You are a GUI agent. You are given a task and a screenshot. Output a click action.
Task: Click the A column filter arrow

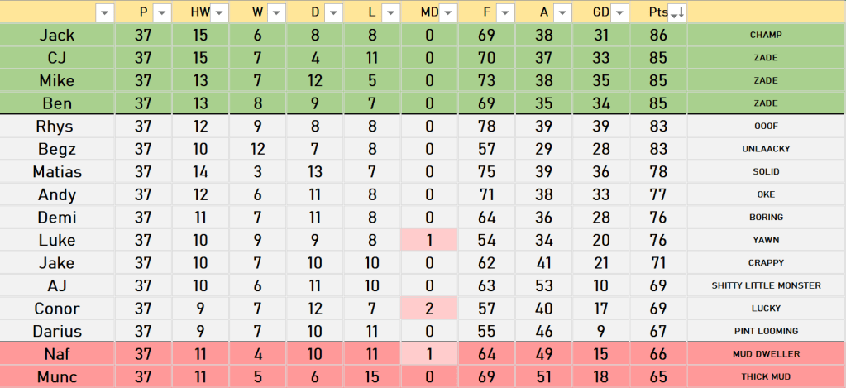[x=562, y=12]
